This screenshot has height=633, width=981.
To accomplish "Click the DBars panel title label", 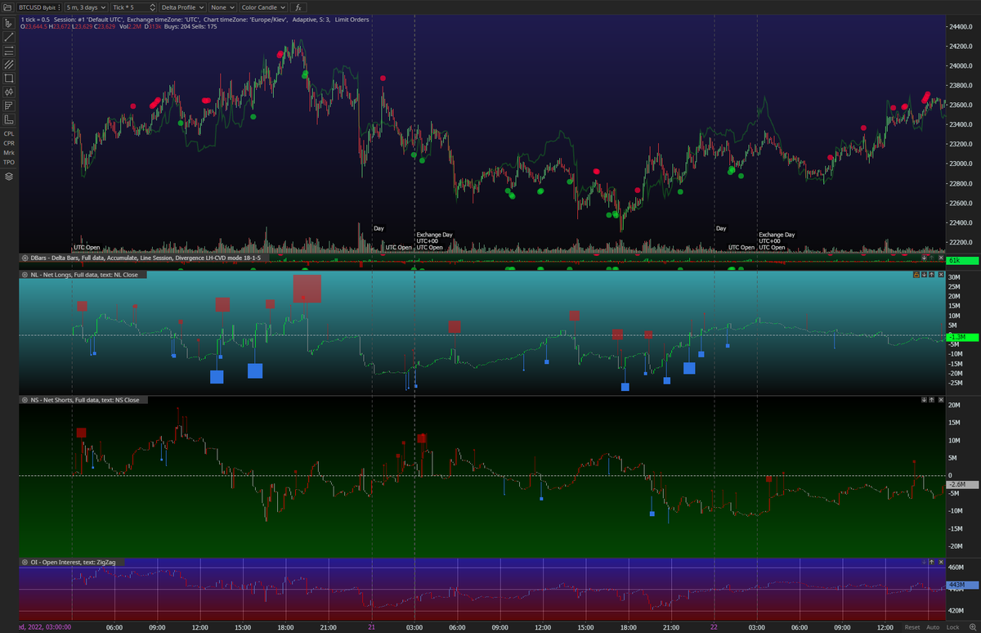I will tap(147, 258).
